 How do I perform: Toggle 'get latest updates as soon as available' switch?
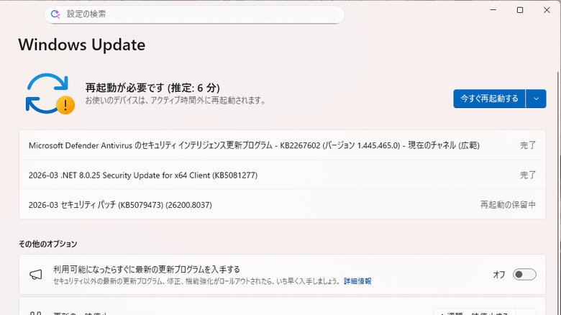[524, 275]
